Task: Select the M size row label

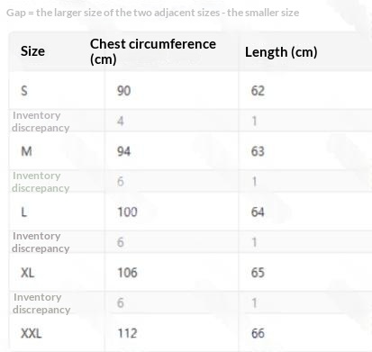Action: click(x=26, y=151)
